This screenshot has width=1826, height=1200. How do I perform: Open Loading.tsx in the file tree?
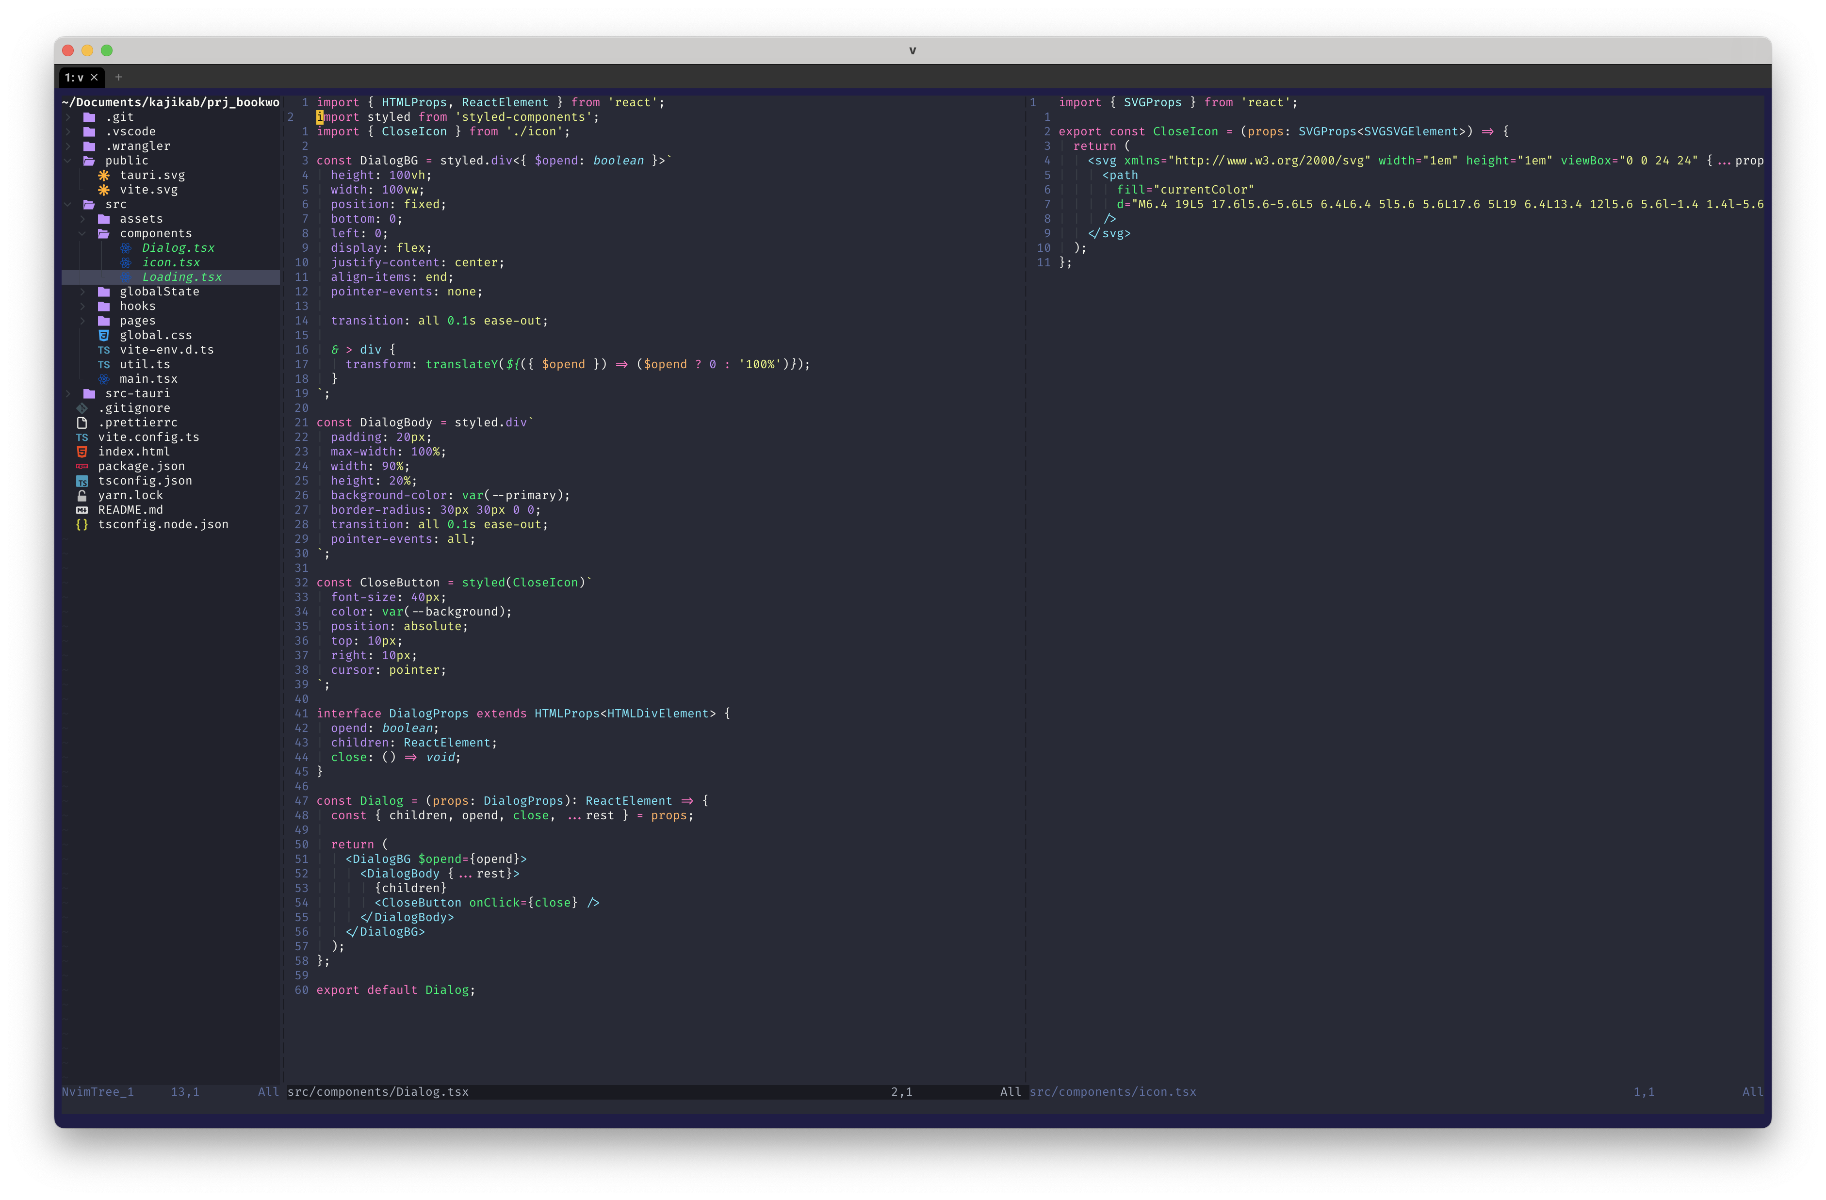coord(182,277)
